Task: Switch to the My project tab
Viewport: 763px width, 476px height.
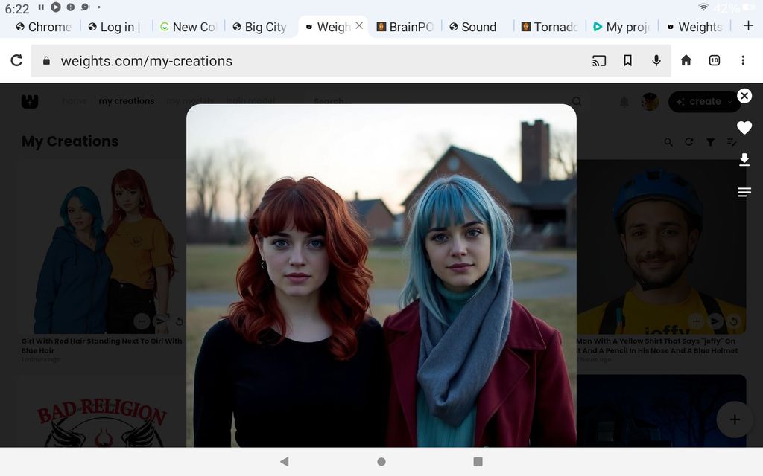Action: pyautogui.click(x=621, y=27)
